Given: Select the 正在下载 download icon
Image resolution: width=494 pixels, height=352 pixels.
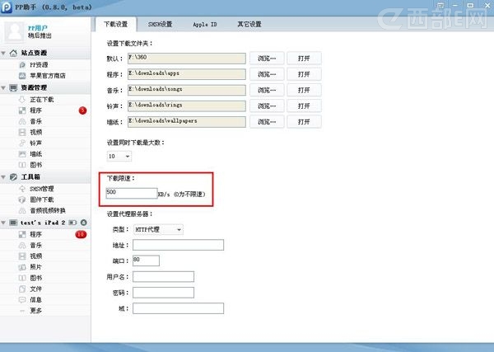Looking at the screenshot, I should pos(22,100).
